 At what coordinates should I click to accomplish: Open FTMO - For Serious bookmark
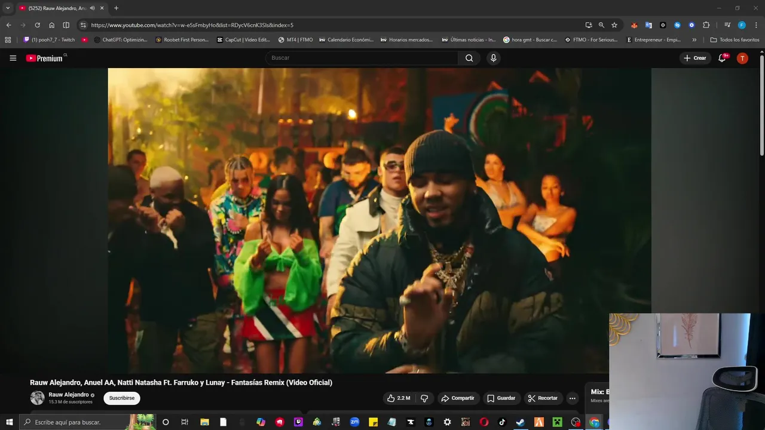tap(592, 40)
